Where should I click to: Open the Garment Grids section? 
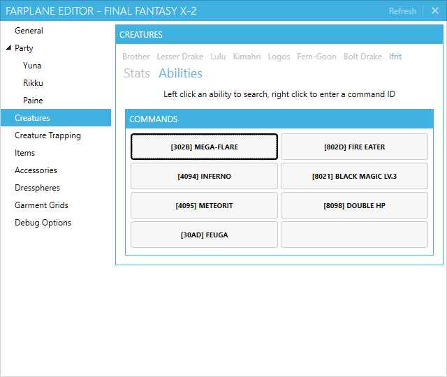tap(42, 205)
